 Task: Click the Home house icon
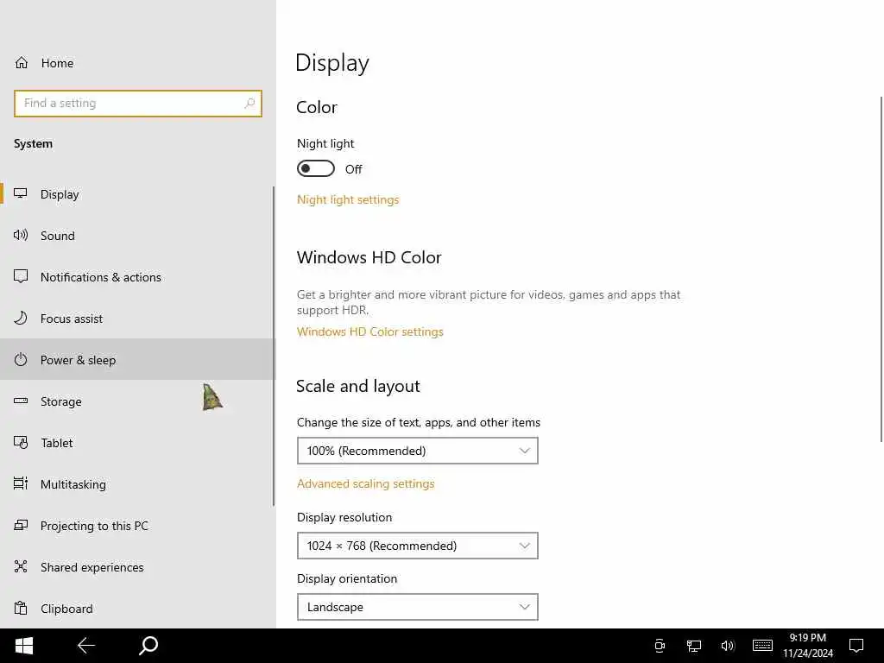pos(22,62)
